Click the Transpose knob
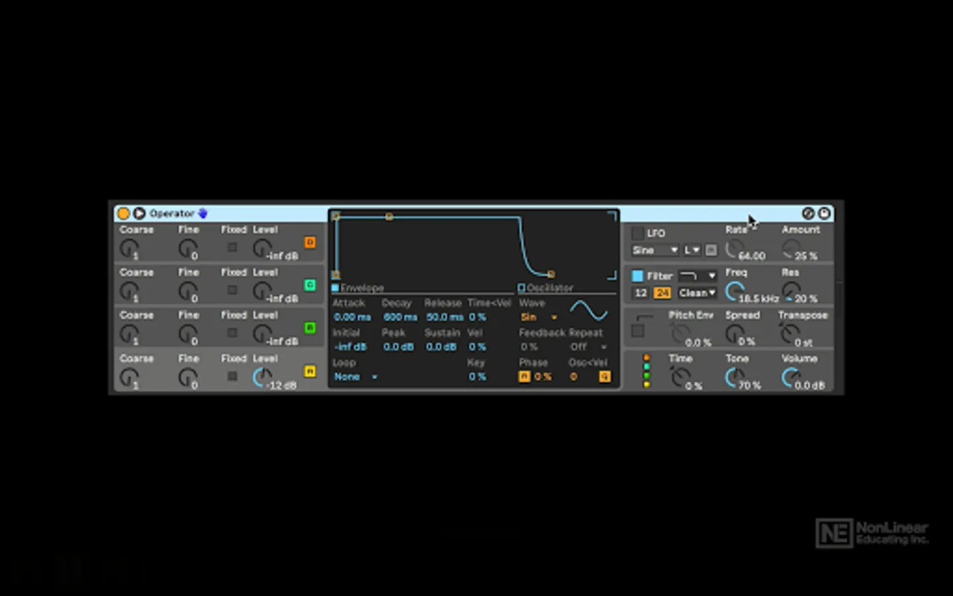953x596 pixels. [x=790, y=334]
